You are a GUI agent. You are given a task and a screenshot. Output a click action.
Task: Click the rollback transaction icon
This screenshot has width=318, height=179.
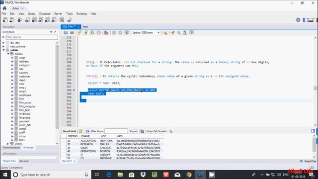[x=120, y=33]
